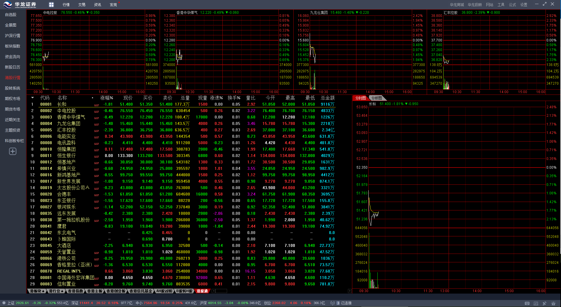
Task: Go to 主题投资 in sidebar
Action: click(13, 130)
